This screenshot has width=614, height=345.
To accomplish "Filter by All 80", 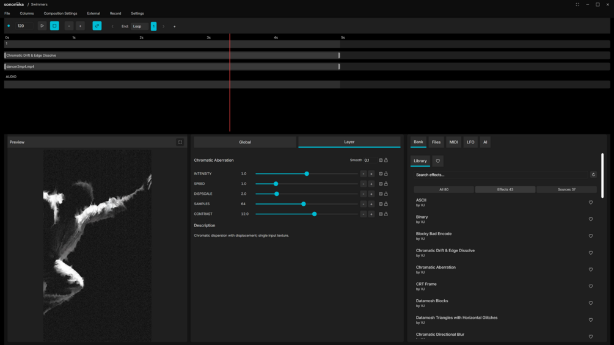I will (x=444, y=189).
